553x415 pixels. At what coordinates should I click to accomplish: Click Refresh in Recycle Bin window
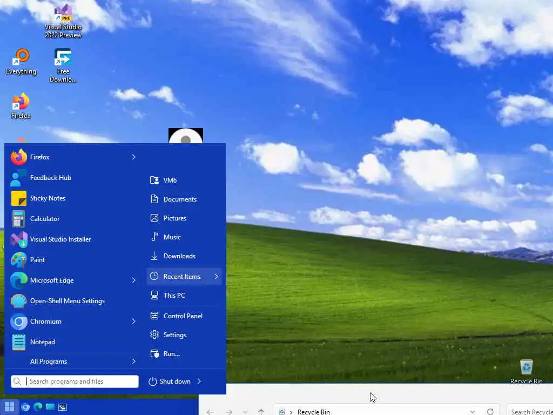pyautogui.click(x=490, y=411)
